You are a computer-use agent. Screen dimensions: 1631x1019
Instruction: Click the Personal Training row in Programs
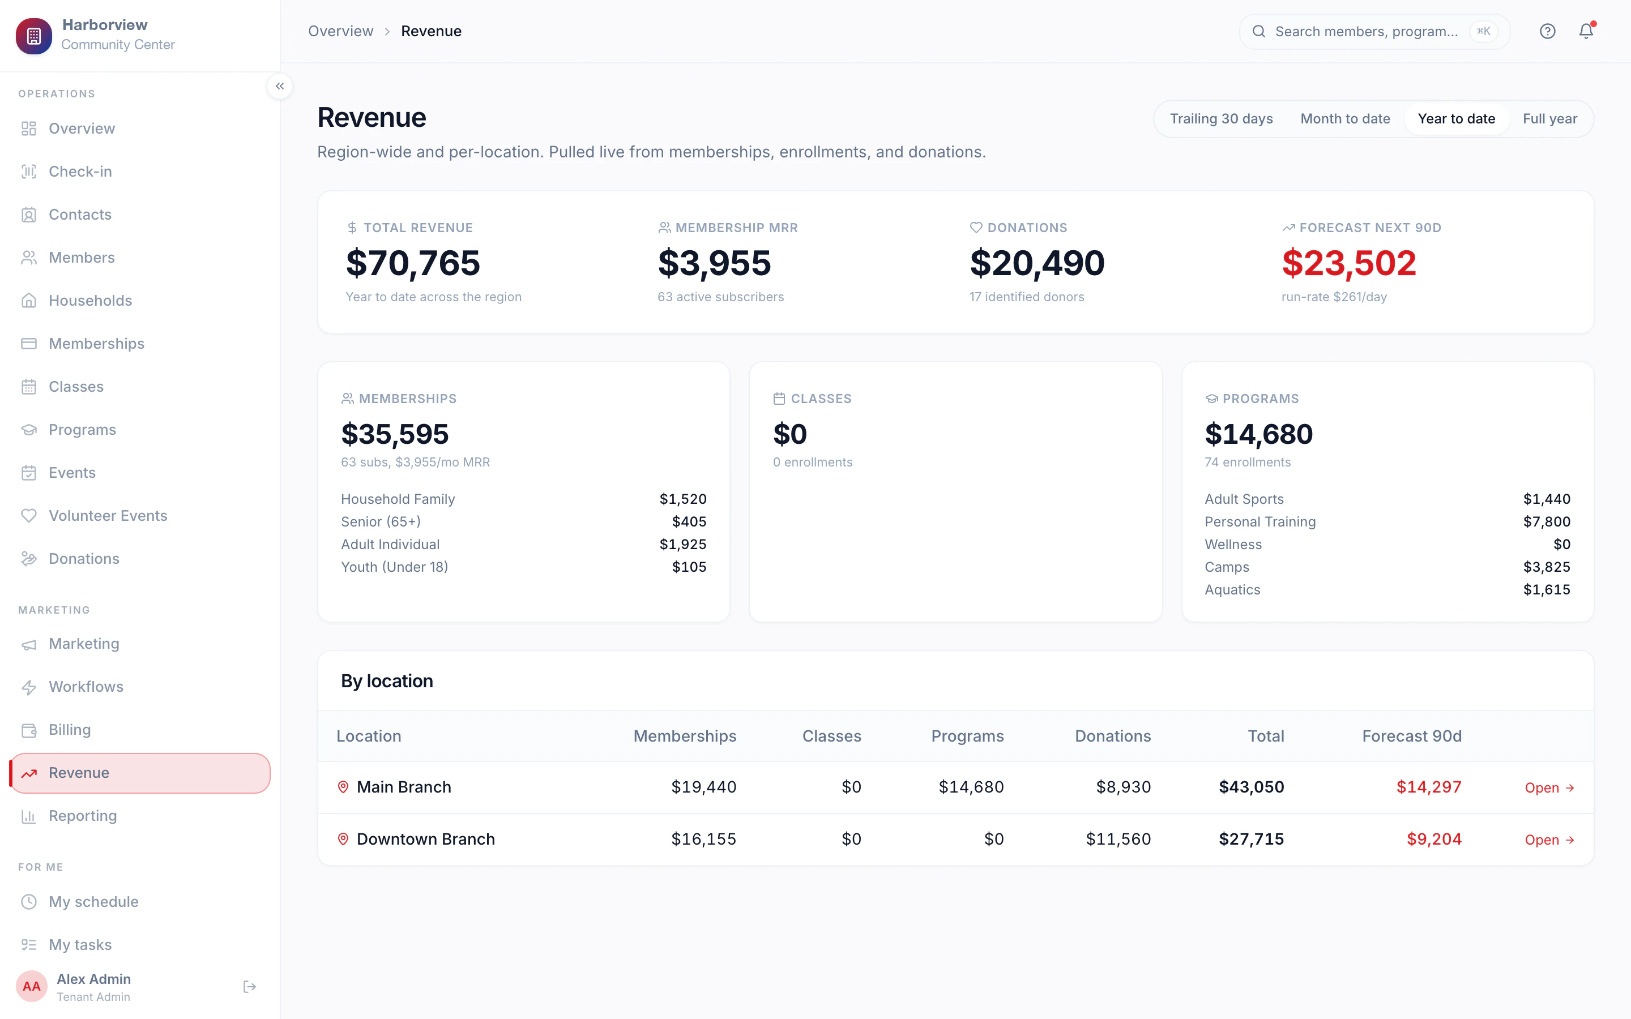[1387, 521]
